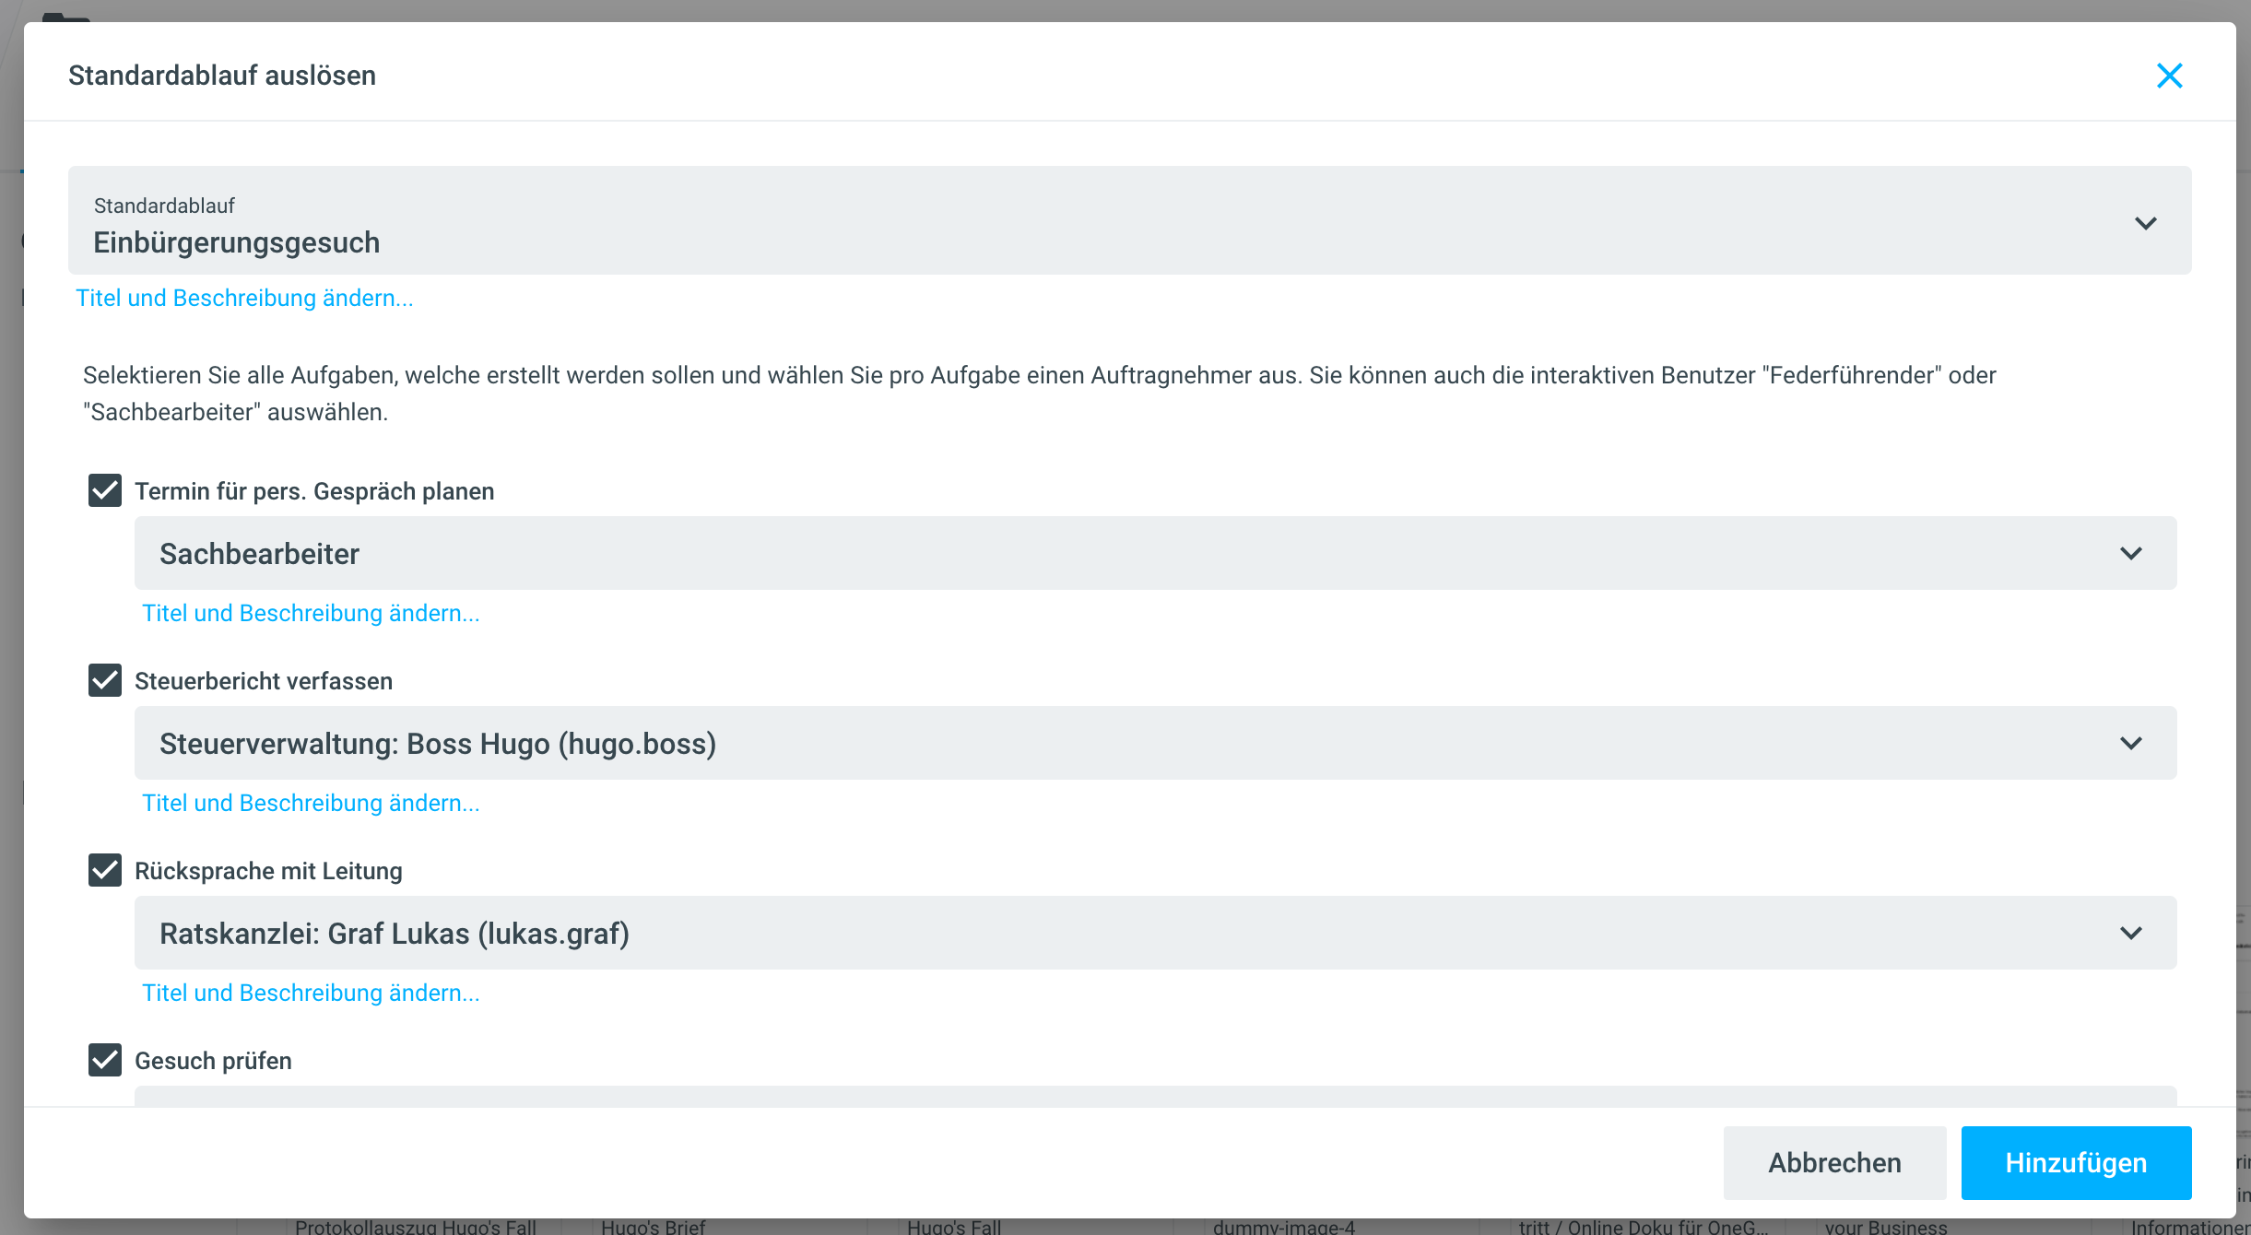The image size is (2251, 1235).
Task: Edit title link under Steuerverwaltung dropdown
Action: (x=311, y=803)
